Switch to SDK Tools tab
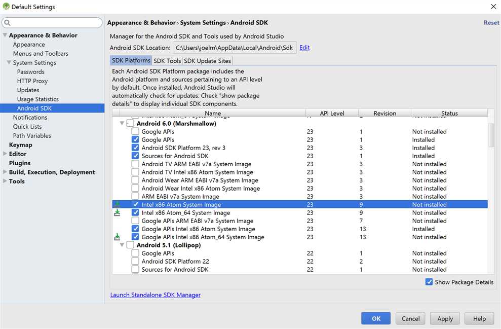 (167, 60)
